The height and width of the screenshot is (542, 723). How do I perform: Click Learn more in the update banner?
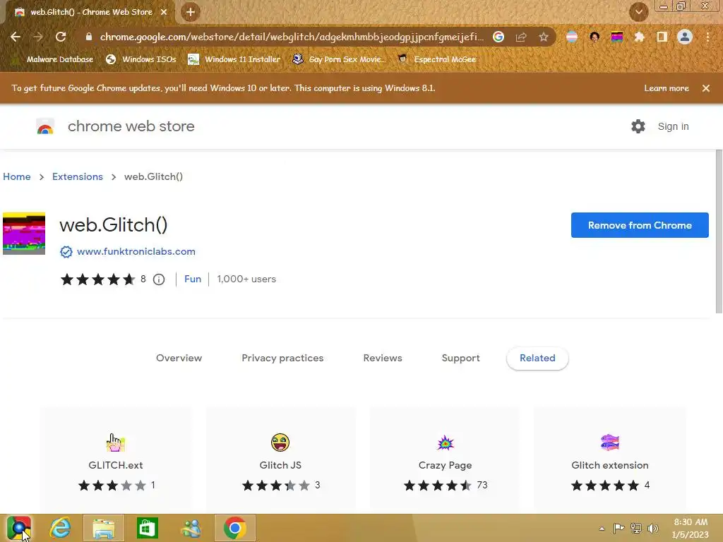tap(667, 88)
